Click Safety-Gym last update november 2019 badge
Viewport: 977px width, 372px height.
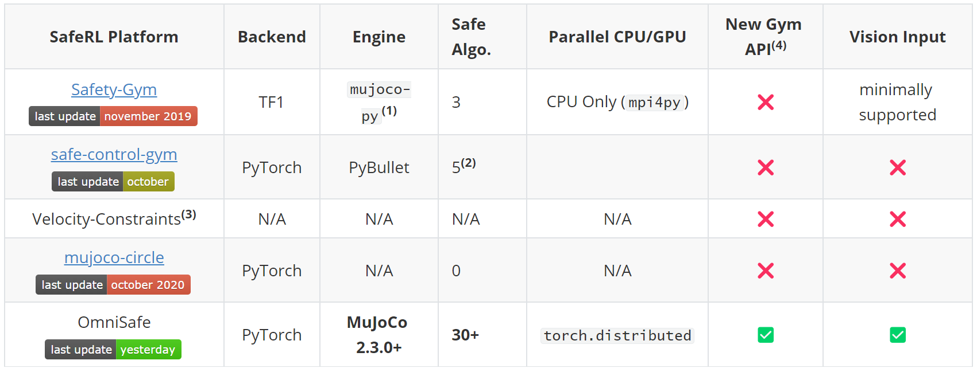click(x=113, y=116)
